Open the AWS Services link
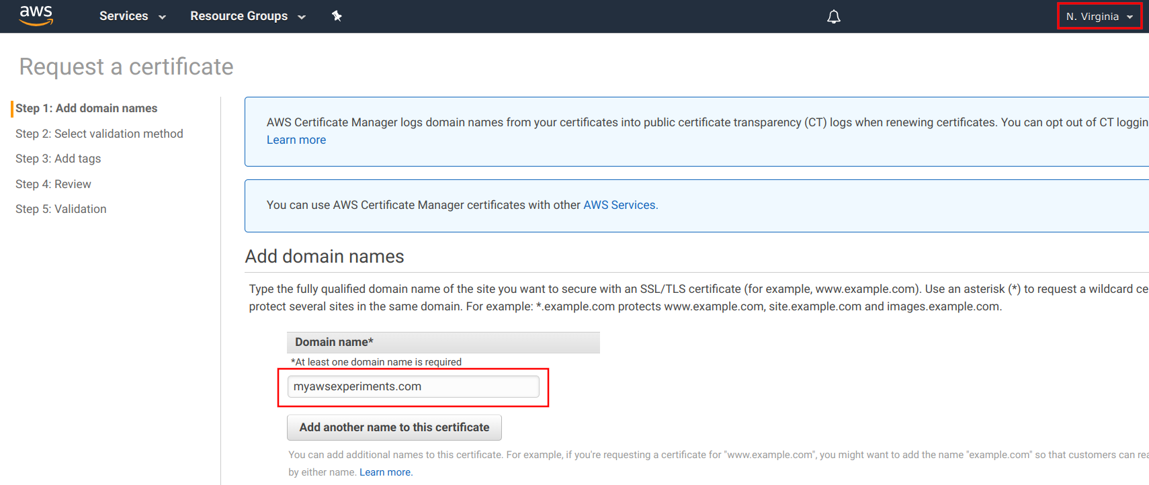 click(620, 205)
